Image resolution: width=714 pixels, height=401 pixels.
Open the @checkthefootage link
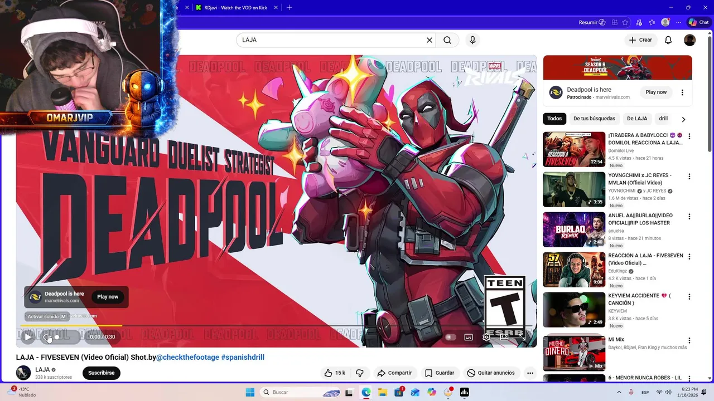click(187, 357)
